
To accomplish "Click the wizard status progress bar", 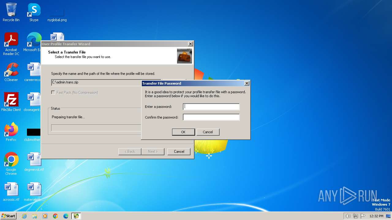I will 96,128.
